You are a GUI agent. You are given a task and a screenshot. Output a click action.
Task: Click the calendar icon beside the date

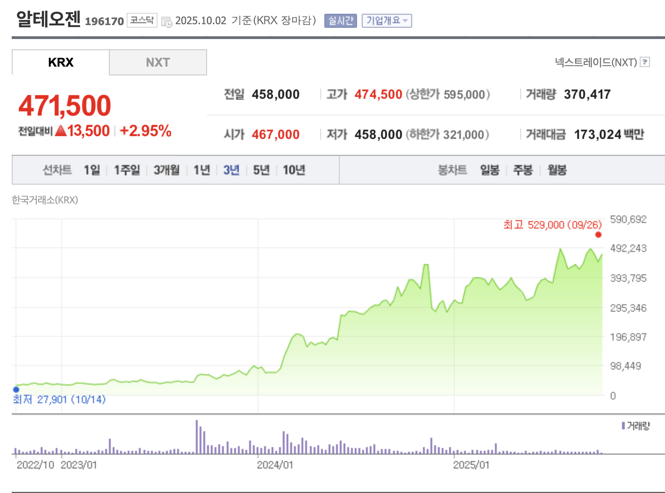tap(167, 22)
